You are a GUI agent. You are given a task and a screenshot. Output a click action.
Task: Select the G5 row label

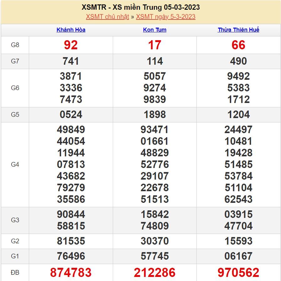coord(15,115)
